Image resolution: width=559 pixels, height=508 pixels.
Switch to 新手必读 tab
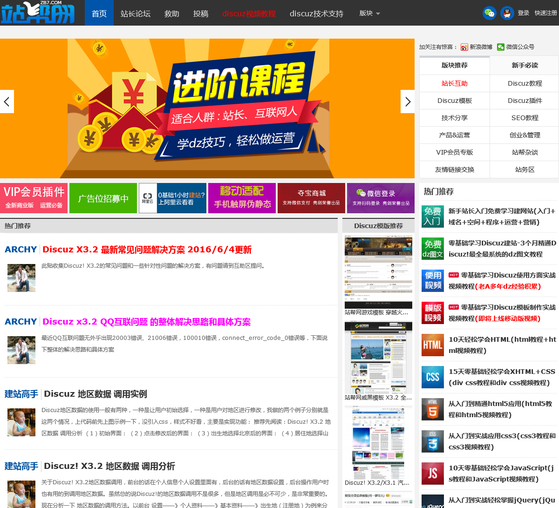(x=525, y=65)
